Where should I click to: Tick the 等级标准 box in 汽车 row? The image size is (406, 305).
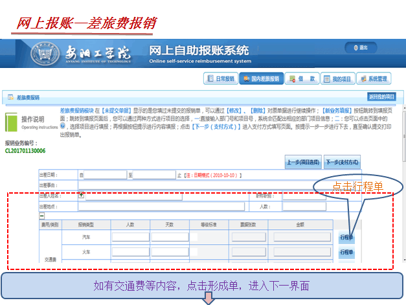point(195,237)
